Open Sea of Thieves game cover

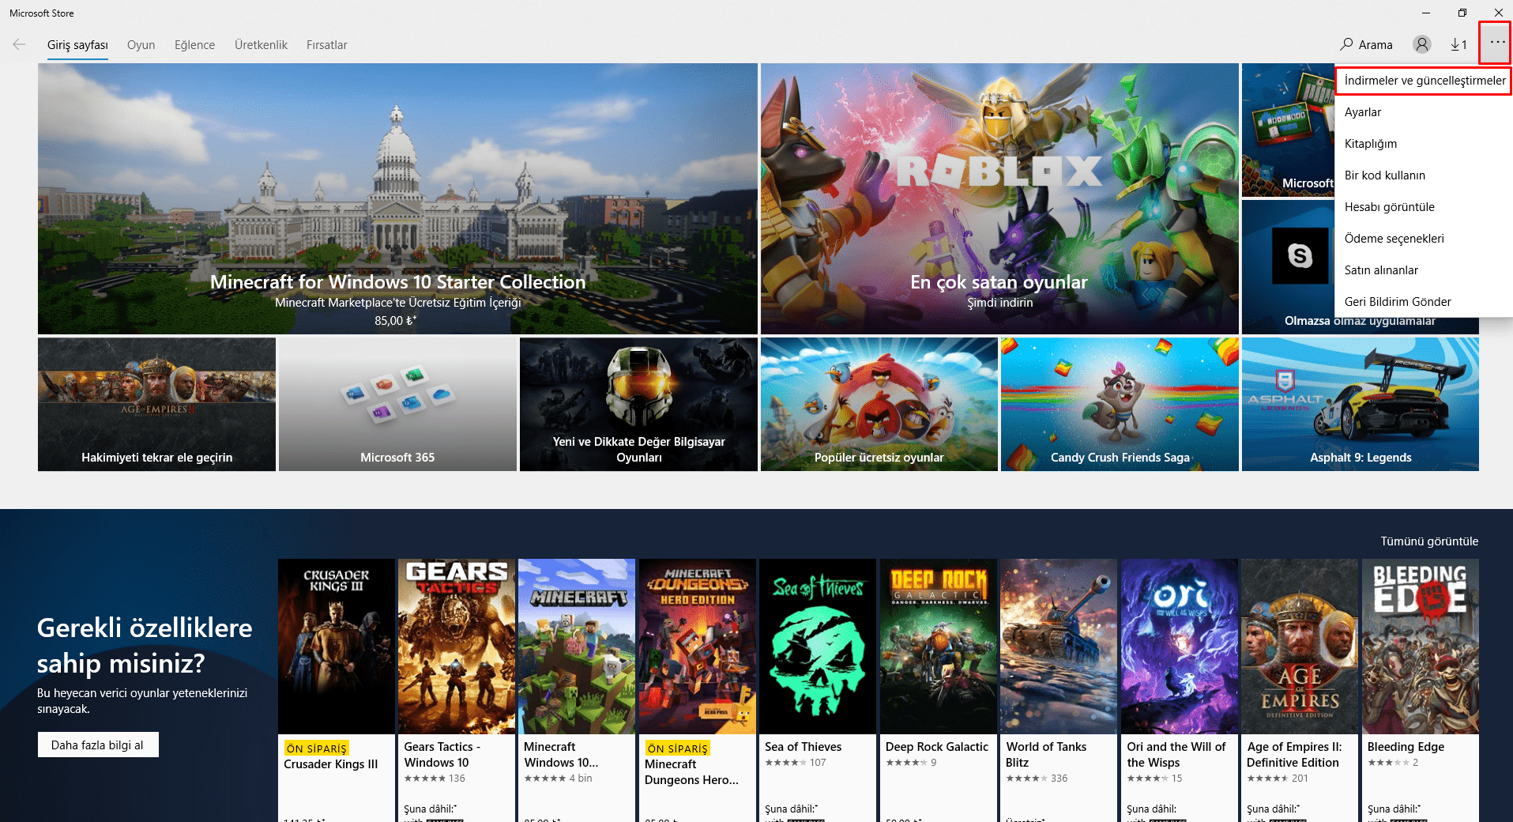[818, 647]
